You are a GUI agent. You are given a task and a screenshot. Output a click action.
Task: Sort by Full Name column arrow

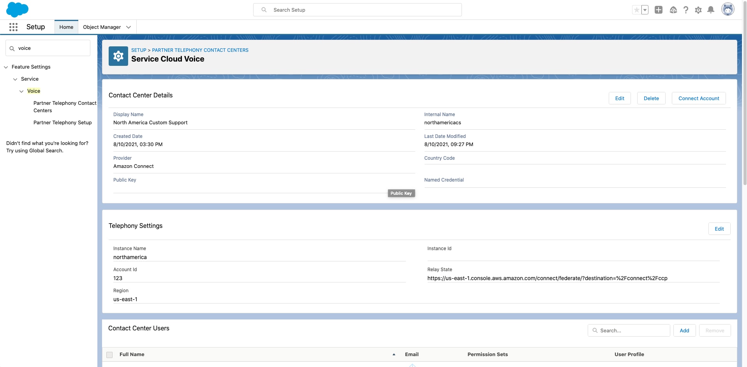394,355
